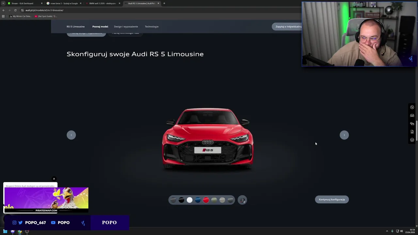Open Chrome from the taskbar

click(x=20, y=231)
